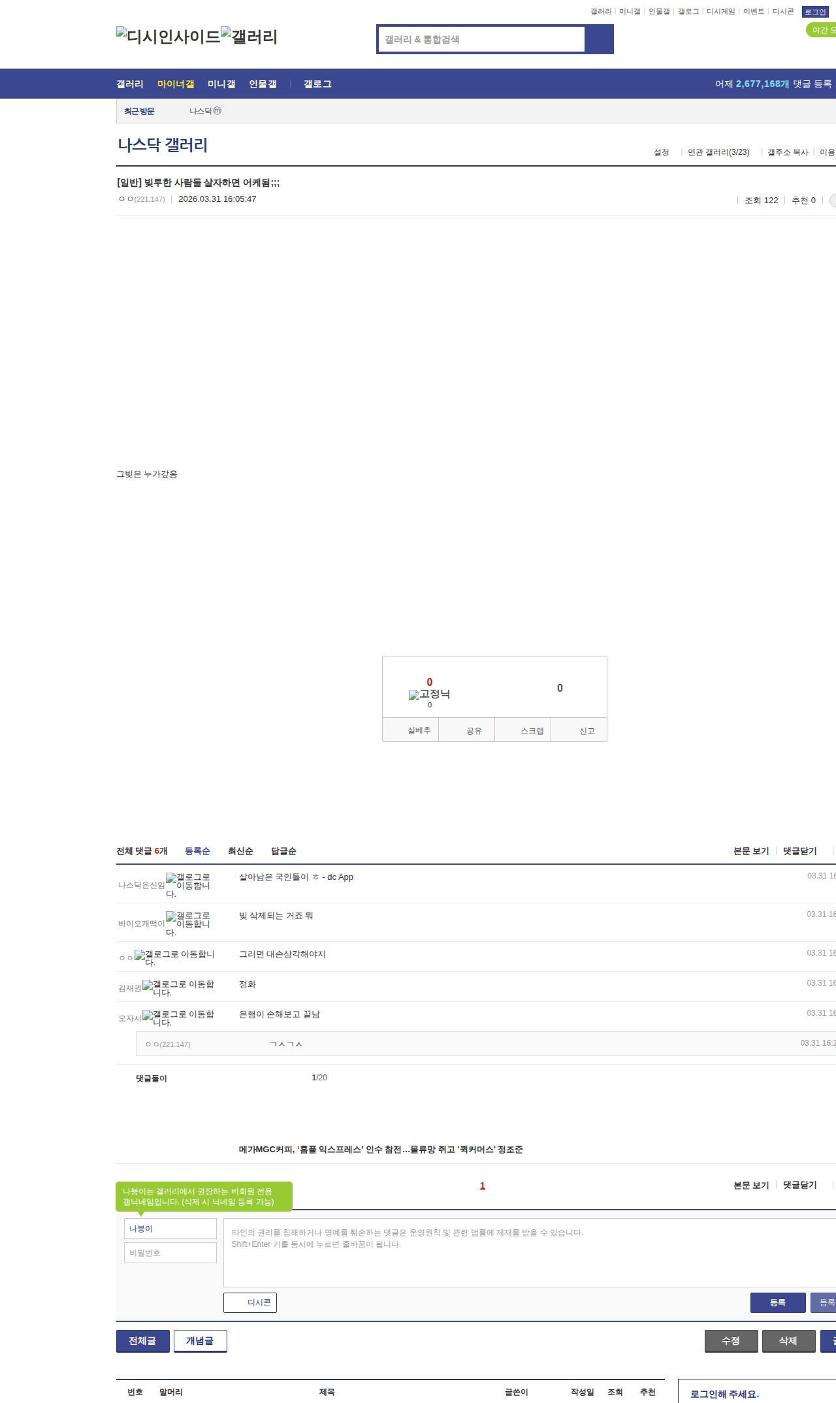Sort comments by 최신순
Screen dimensions: 836x1403
(240, 851)
